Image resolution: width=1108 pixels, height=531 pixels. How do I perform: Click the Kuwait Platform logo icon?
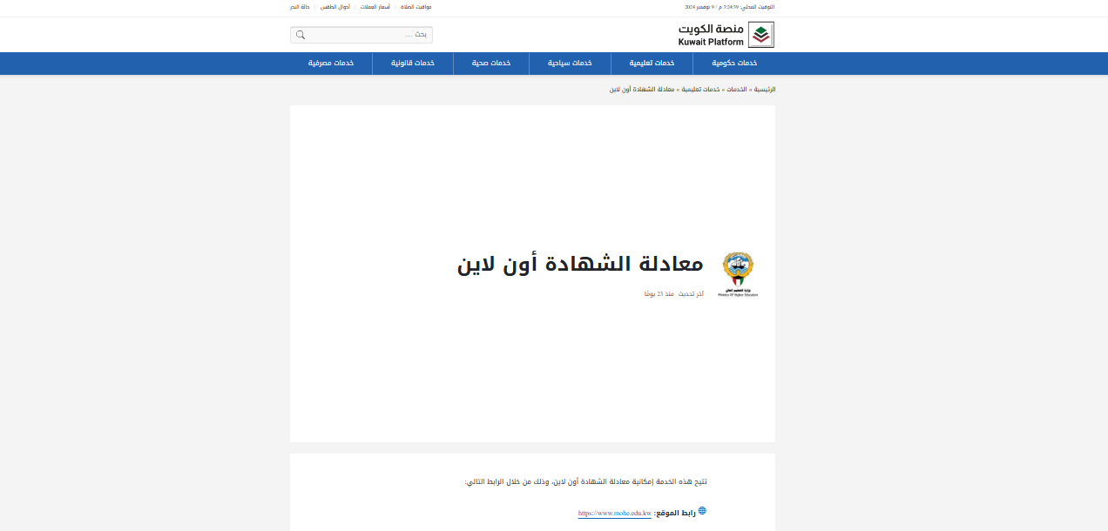click(x=760, y=35)
